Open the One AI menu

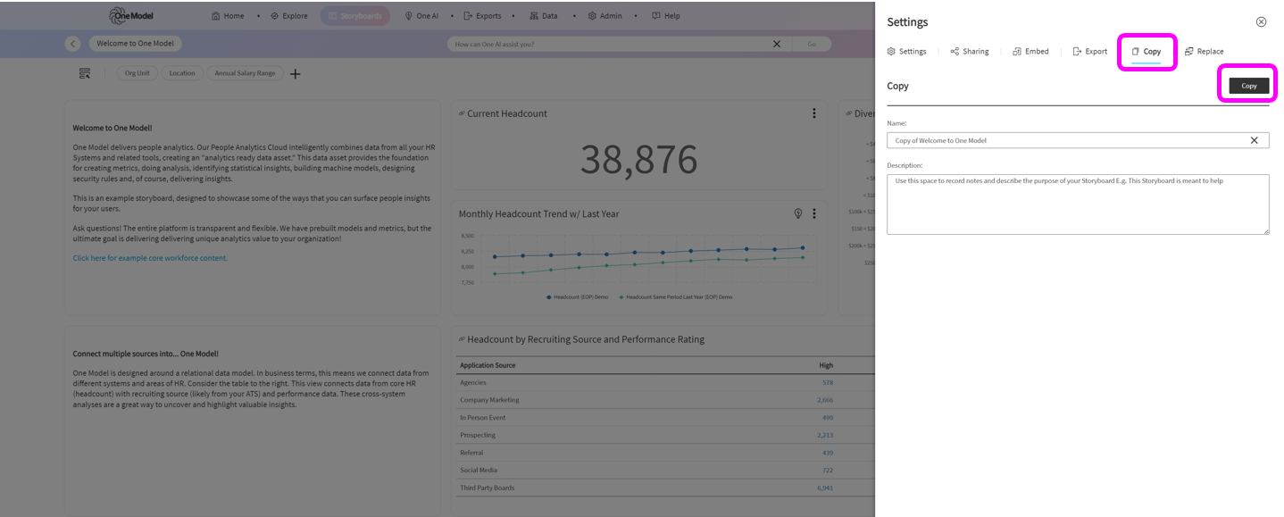click(x=421, y=16)
